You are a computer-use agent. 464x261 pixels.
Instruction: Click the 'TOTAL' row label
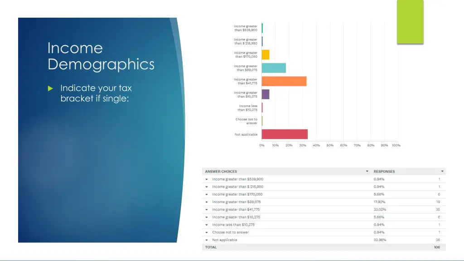click(x=211, y=247)
